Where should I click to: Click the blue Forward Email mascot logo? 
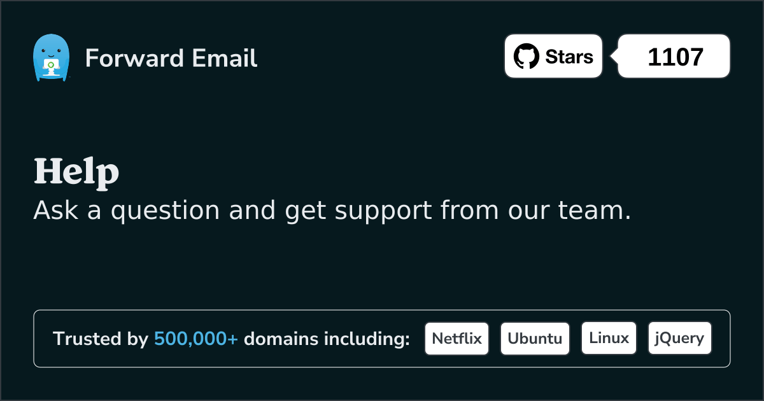pos(51,58)
